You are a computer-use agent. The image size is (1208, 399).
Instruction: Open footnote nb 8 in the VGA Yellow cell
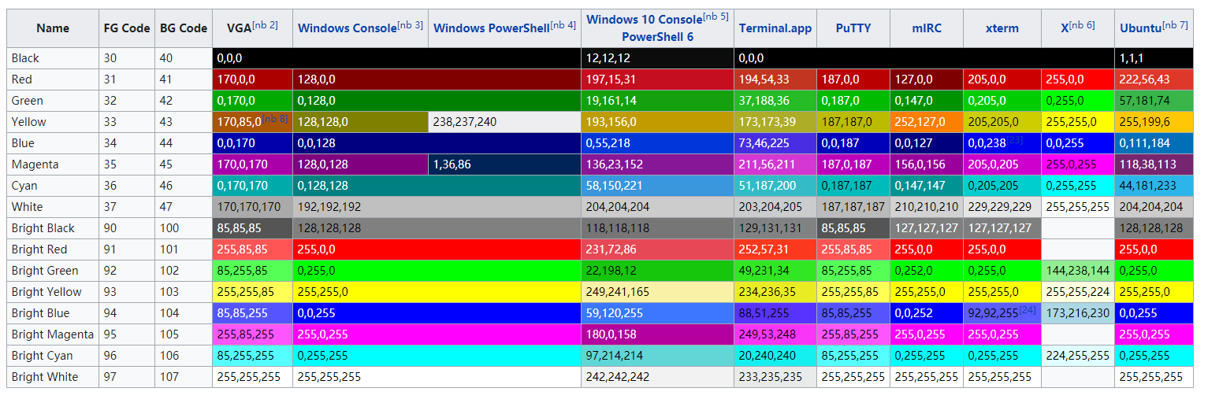point(275,118)
